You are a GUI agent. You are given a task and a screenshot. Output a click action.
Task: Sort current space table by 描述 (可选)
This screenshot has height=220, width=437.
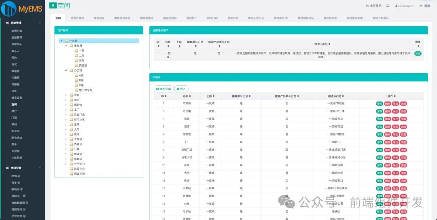point(329,44)
